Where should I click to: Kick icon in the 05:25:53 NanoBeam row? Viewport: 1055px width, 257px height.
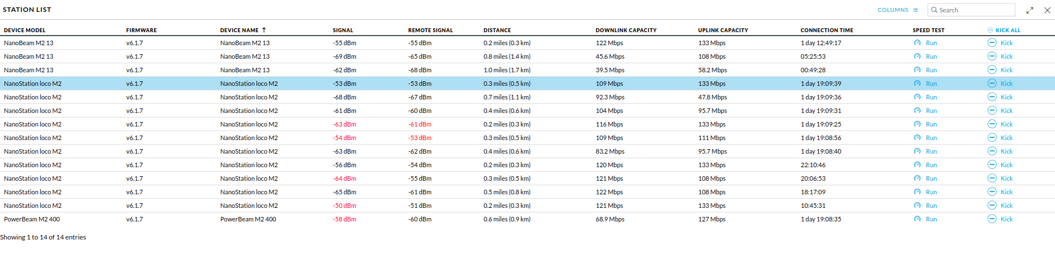(x=992, y=56)
